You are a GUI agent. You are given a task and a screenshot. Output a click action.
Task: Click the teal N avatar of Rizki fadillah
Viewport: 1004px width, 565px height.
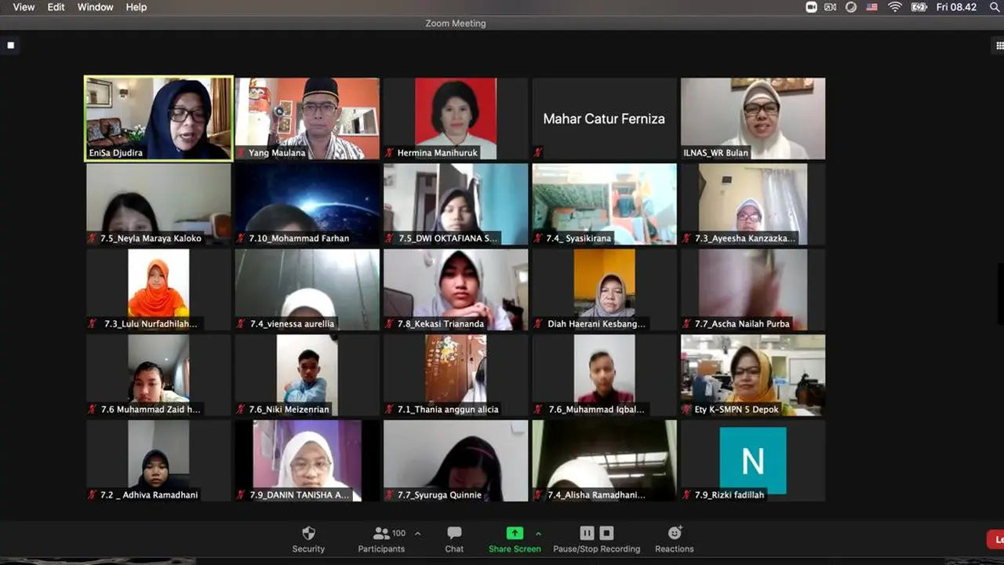tap(753, 461)
